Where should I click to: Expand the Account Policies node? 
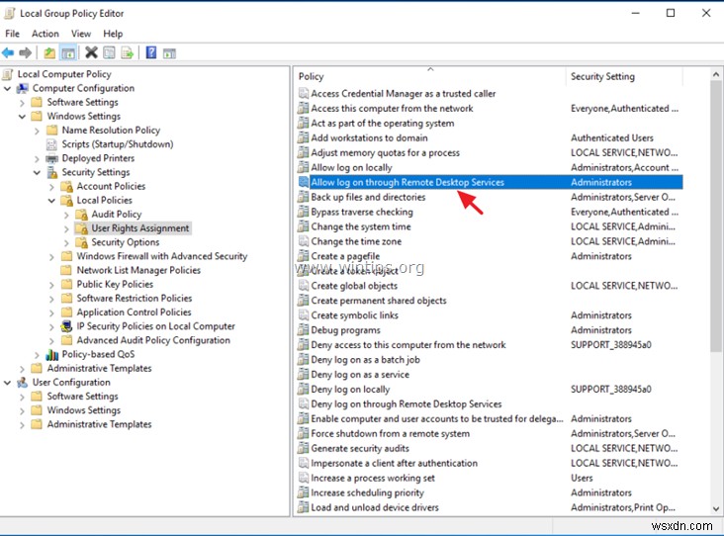point(51,187)
